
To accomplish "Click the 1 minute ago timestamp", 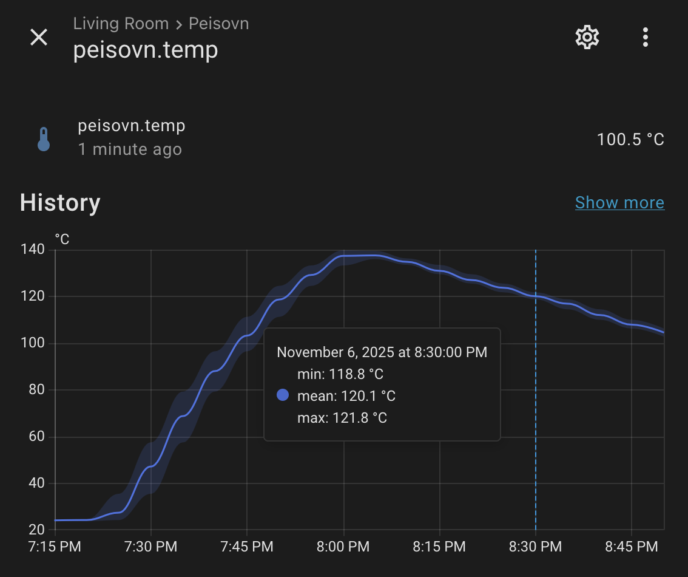I will (x=130, y=149).
